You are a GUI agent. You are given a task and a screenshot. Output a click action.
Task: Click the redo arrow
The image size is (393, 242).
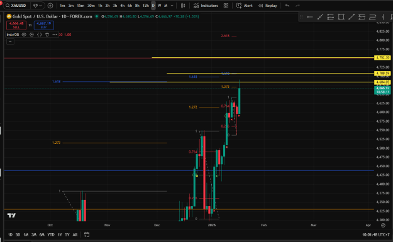[x=297, y=6]
